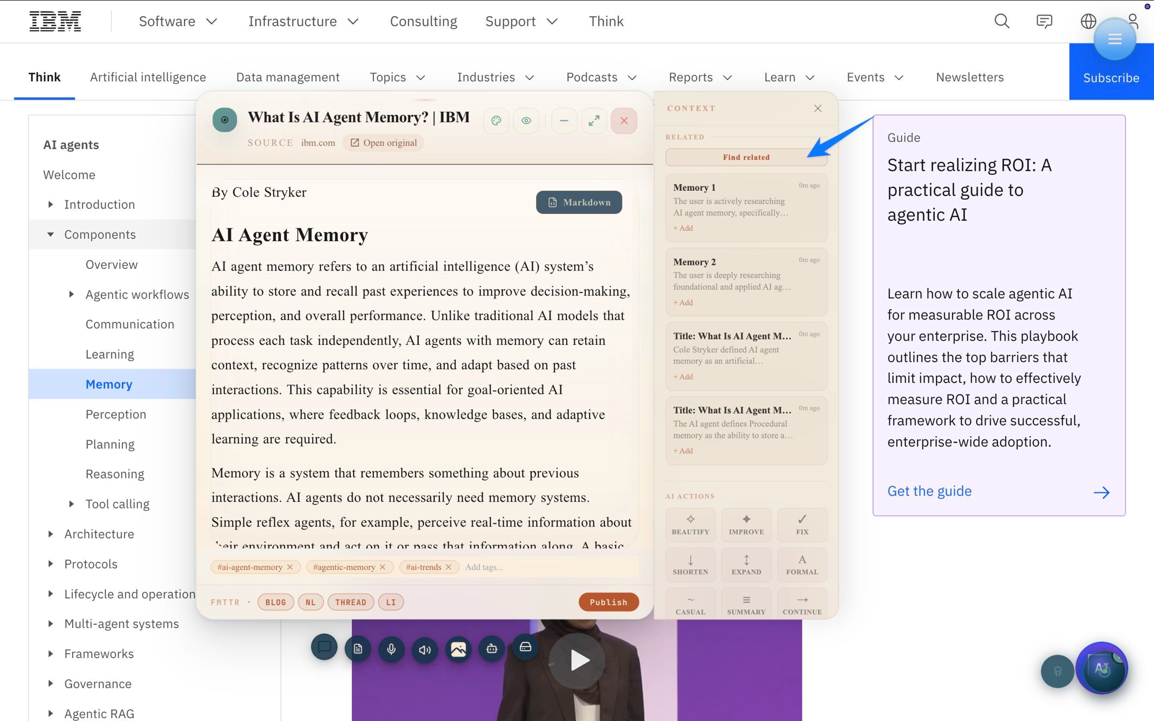Click the IBM logo
Screen dimensions: 1154x721
[55, 21]
